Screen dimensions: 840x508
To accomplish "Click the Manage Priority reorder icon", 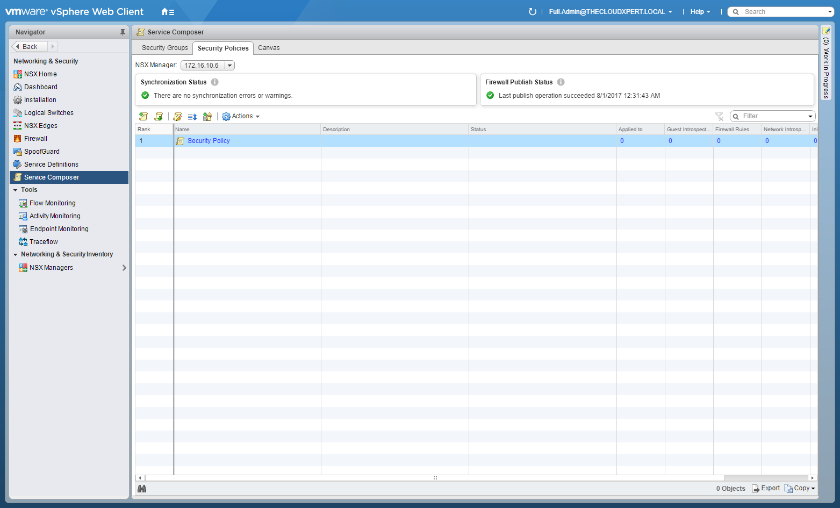I will tap(192, 117).
